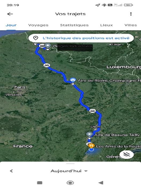141x188 pixels.
Task: Tap the Android recent apps square button
Action: (x=40, y=183)
